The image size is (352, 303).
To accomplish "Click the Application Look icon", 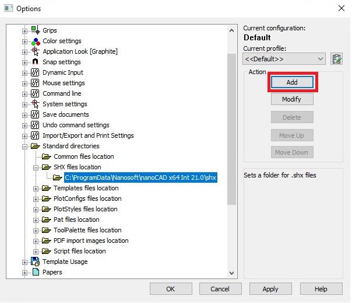I will (34, 51).
